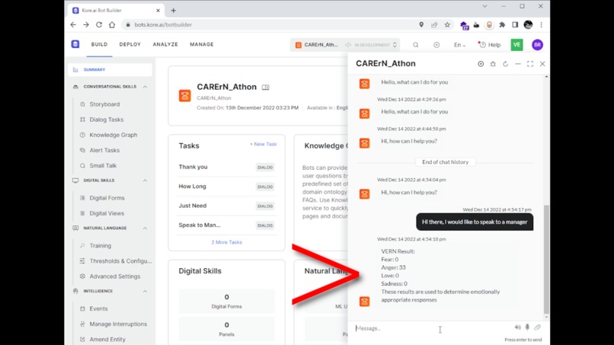Open Events in the sidebar

click(x=98, y=308)
